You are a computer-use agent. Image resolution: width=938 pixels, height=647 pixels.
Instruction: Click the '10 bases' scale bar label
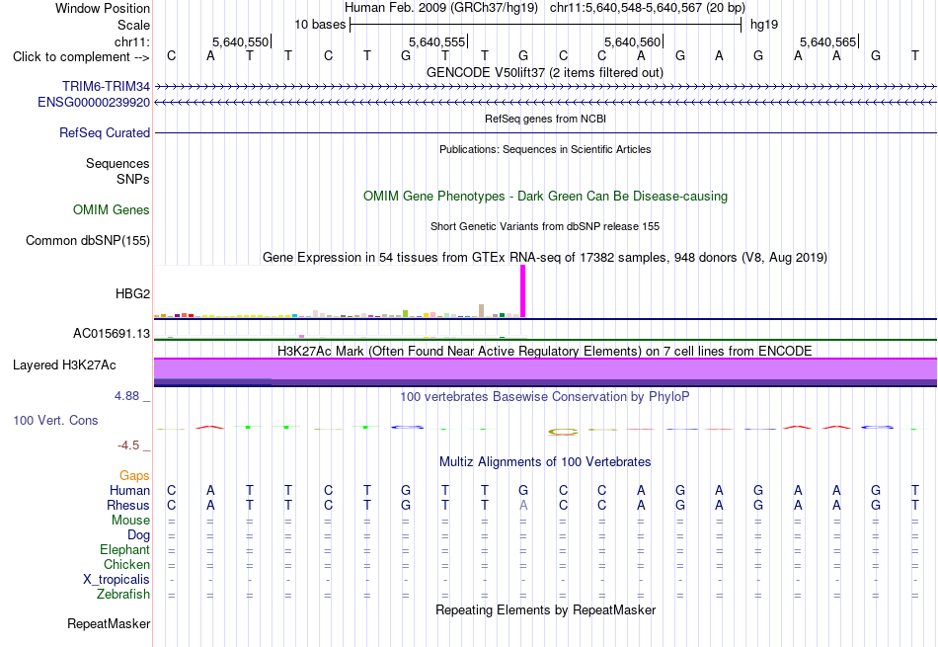[x=320, y=25]
